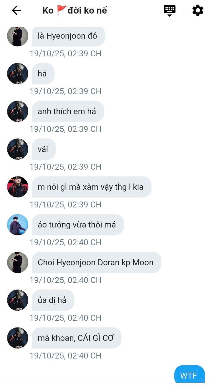Screen dimensions: 212x388
Task: Tap avatar beside "mà khoan, CÁI GÌ CƠ"
Action: pyautogui.click(x=18, y=338)
